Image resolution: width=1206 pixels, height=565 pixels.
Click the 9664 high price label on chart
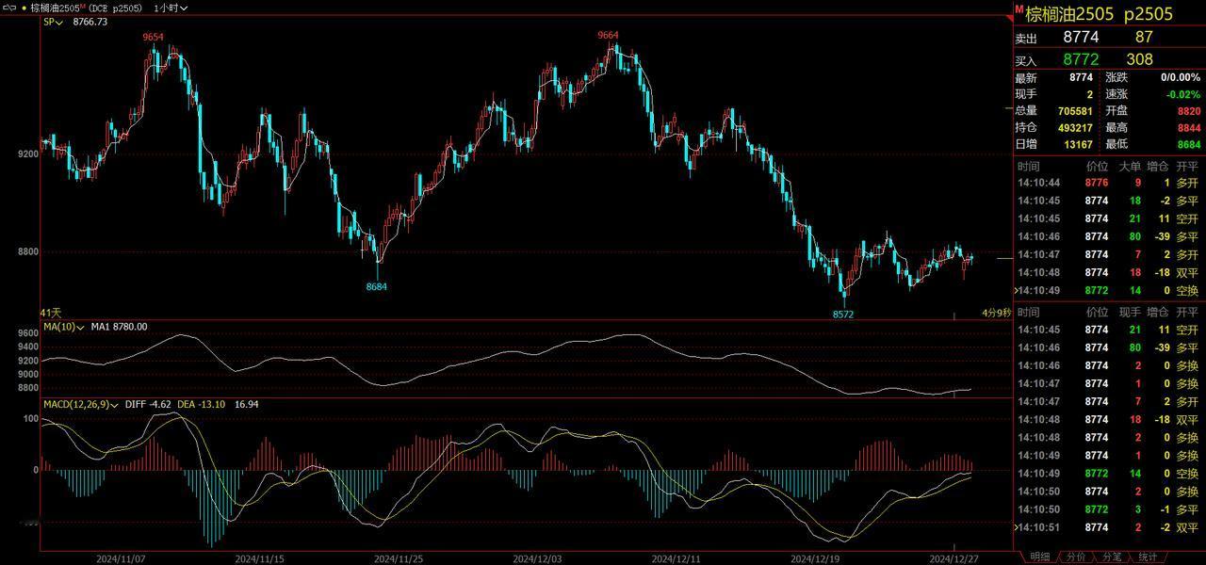tap(608, 35)
